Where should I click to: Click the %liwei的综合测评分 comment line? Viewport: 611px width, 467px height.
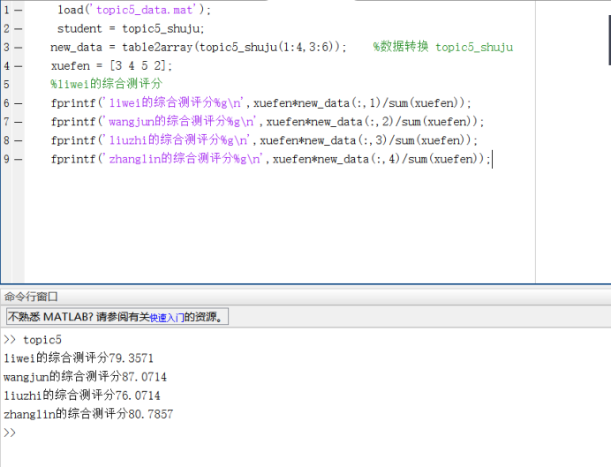pos(106,84)
